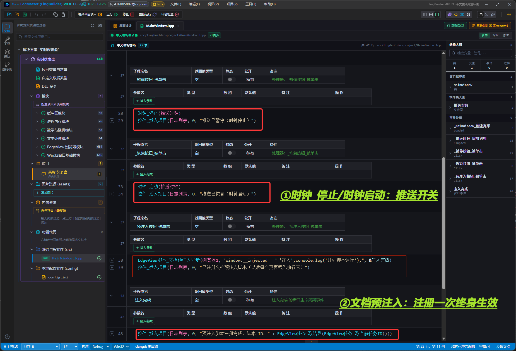Click the 搜索文件或窗口 search field
This screenshot has height=351, width=516.
point(60,37)
